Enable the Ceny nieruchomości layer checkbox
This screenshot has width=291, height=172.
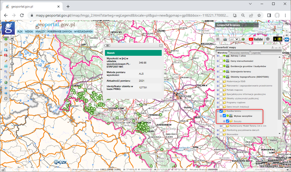(221, 61)
